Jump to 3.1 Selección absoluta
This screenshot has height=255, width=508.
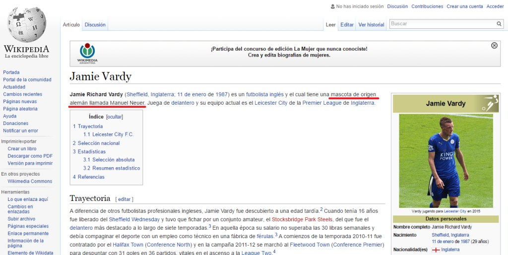(x=109, y=160)
